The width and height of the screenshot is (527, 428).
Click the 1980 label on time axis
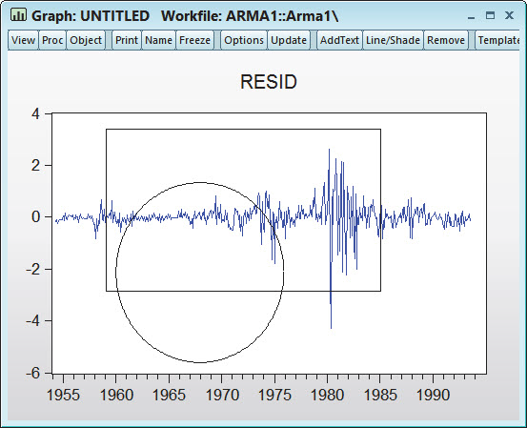pyautogui.click(x=328, y=395)
